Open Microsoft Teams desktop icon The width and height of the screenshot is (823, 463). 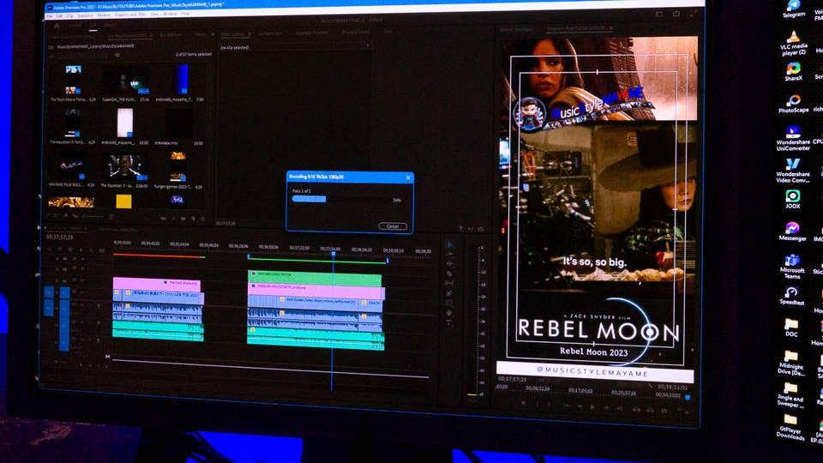[792, 267]
